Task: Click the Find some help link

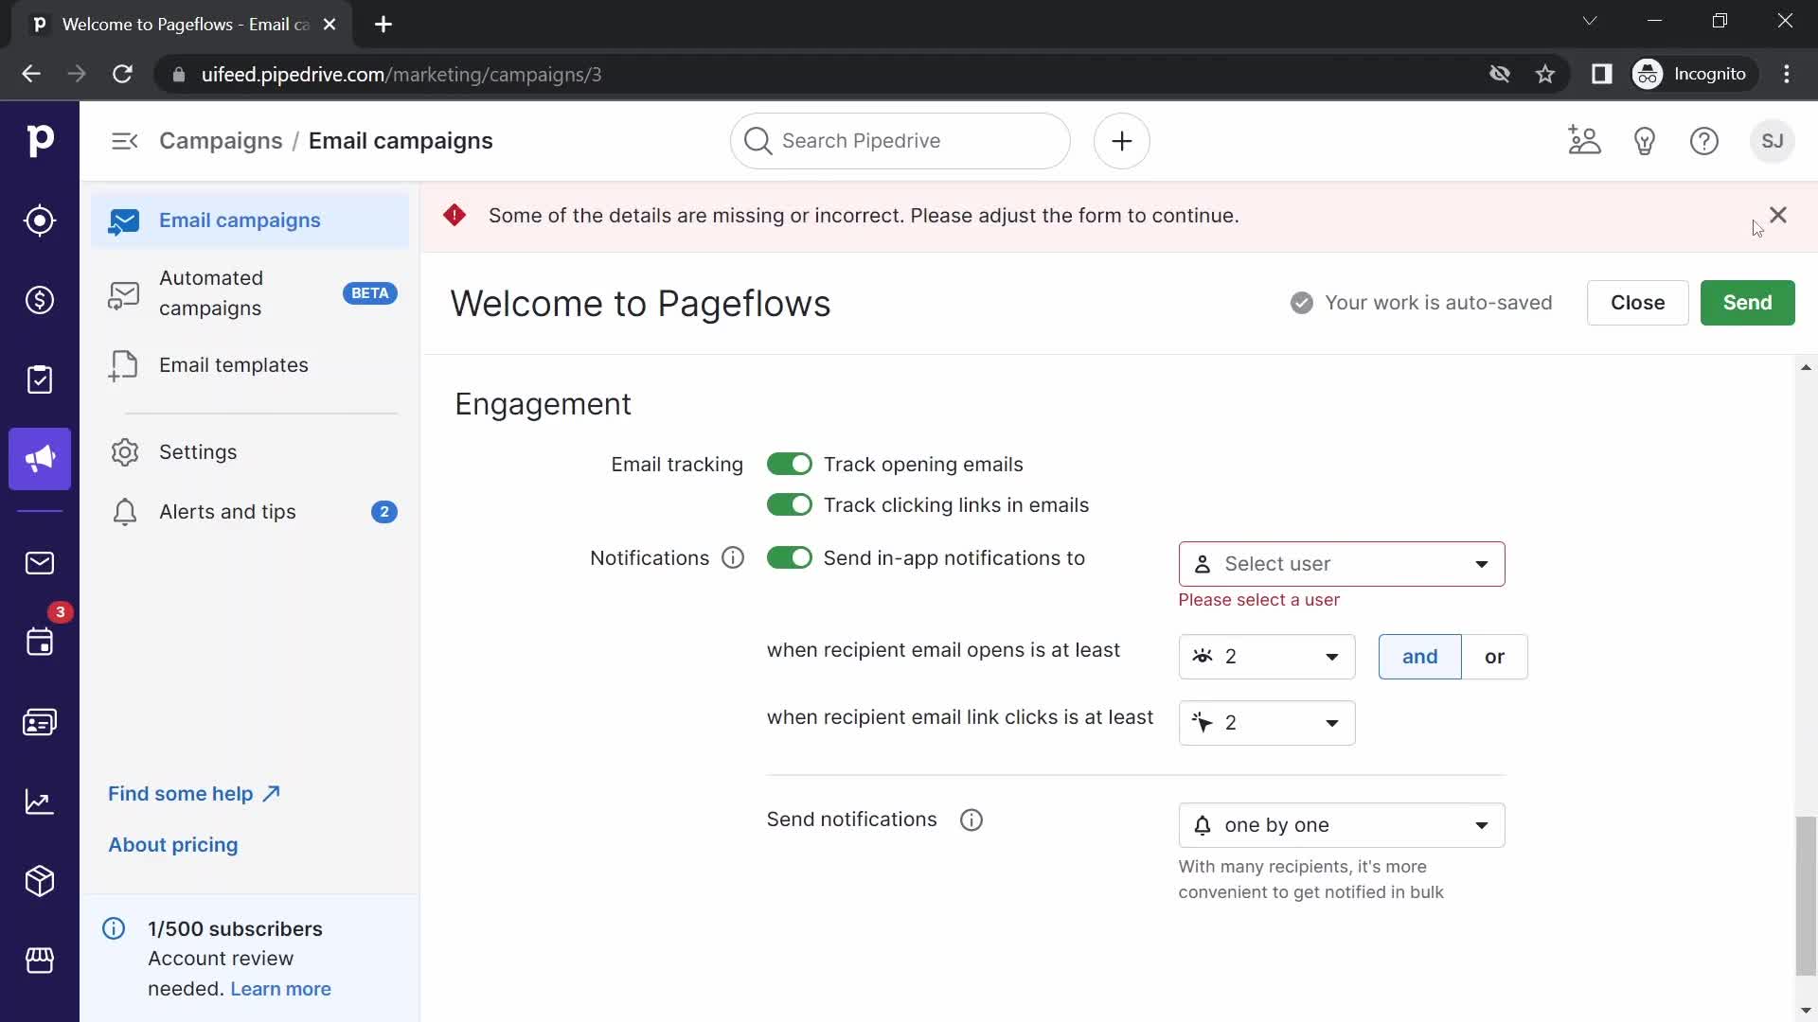Action: point(193,794)
